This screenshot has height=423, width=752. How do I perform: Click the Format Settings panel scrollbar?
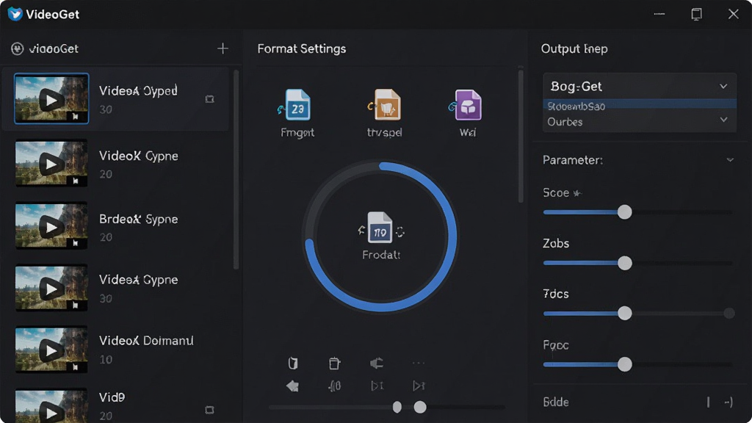[521, 136]
